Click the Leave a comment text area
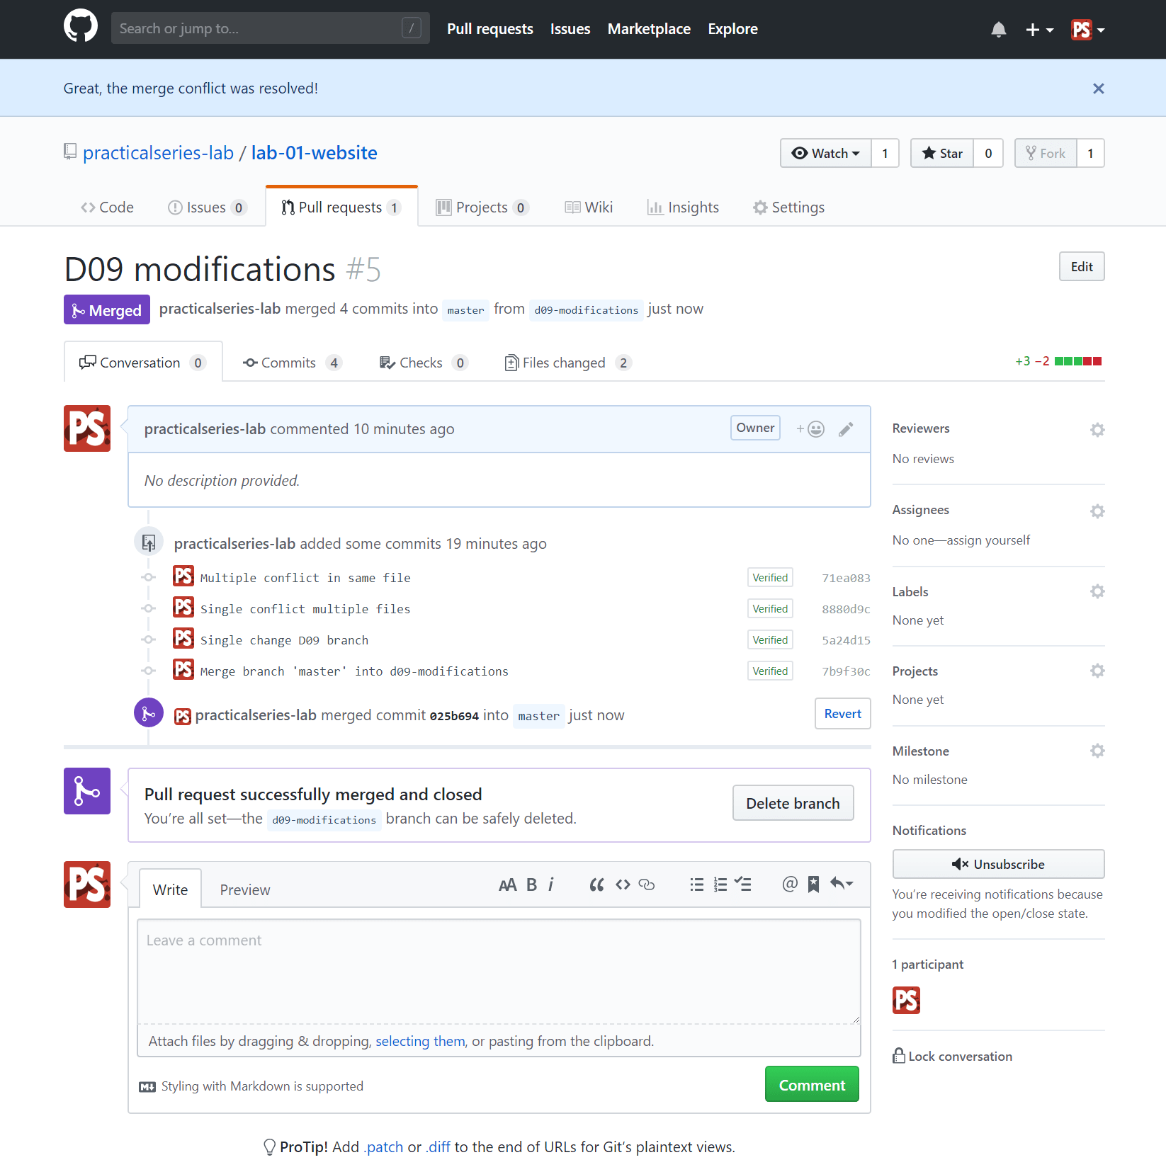The width and height of the screenshot is (1166, 1172). click(499, 972)
